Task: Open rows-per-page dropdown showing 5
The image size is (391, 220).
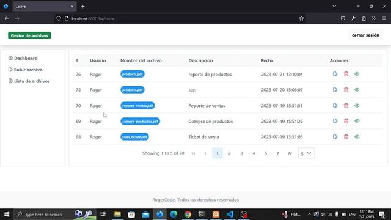Action: click(x=306, y=153)
